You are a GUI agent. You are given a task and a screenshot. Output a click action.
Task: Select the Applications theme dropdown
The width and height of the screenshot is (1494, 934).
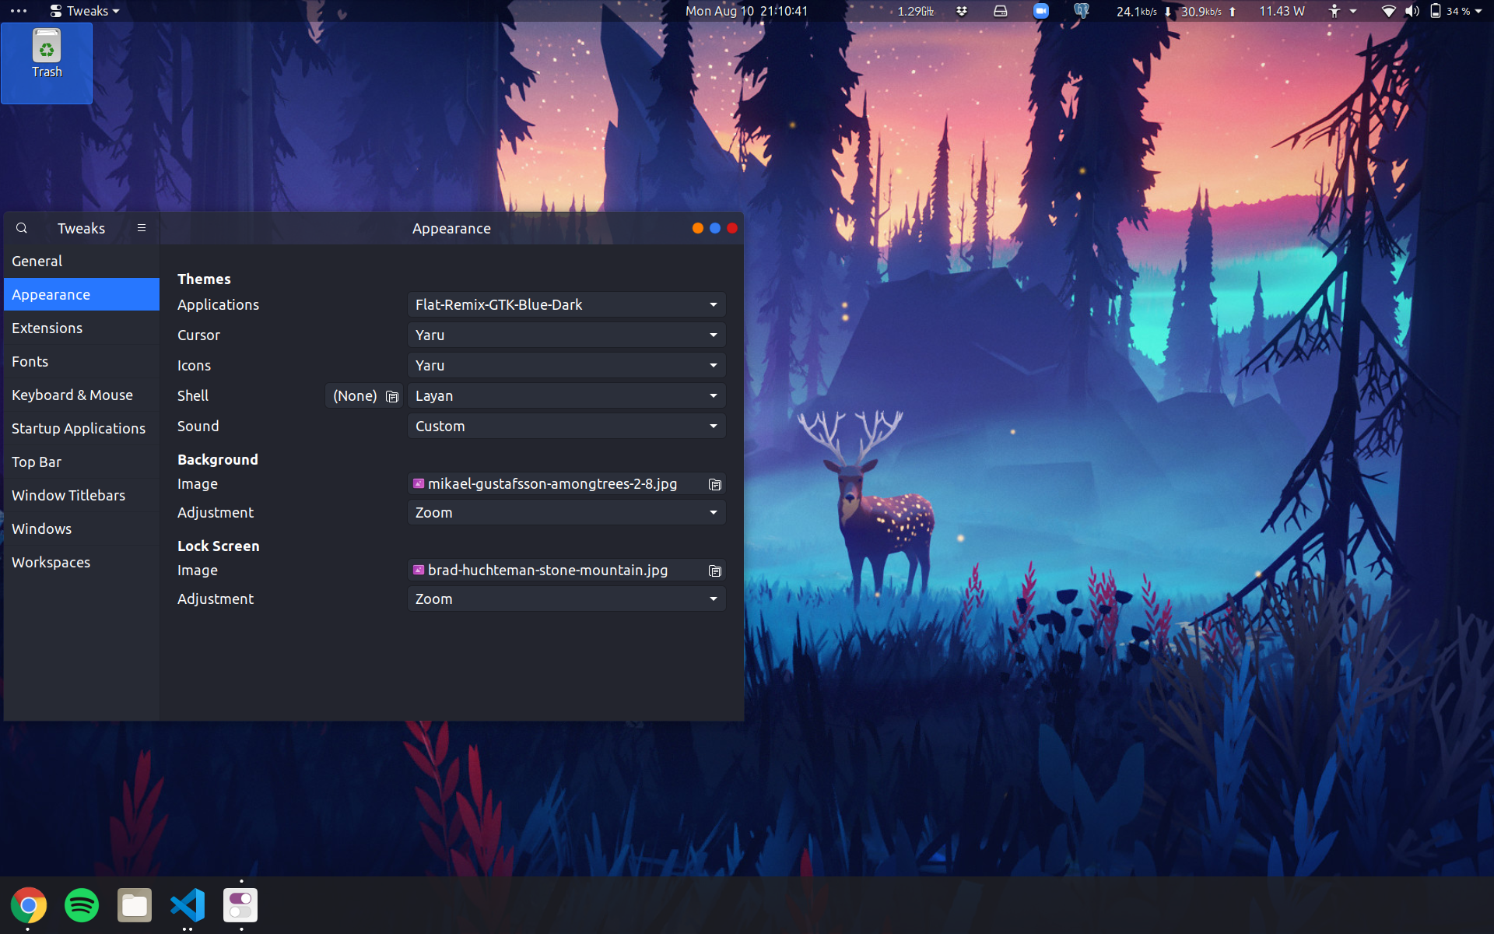[x=565, y=304]
